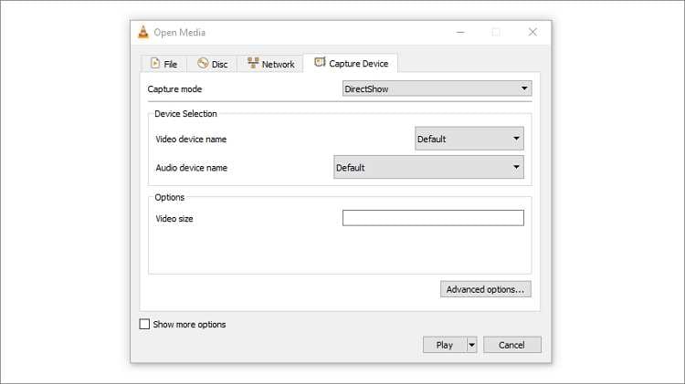
Task: Minimize the Open Media dialog
Action: coord(460,32)
